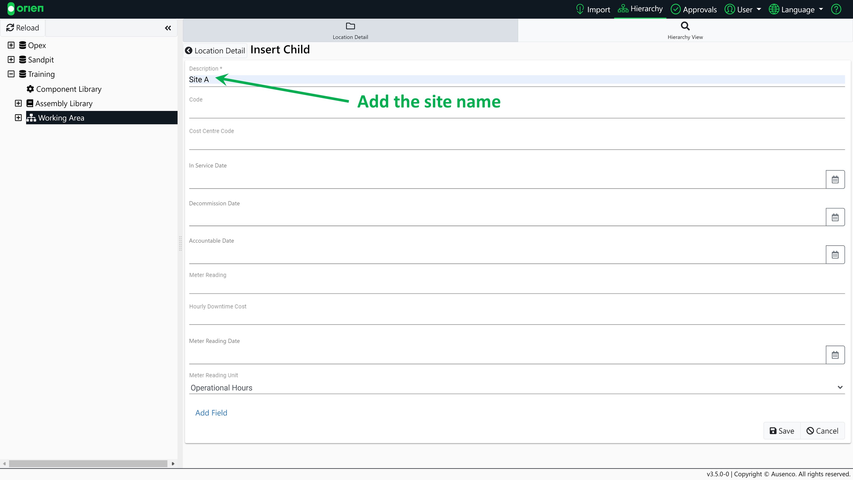Focus the Description field containing Site A

point(517,80)
